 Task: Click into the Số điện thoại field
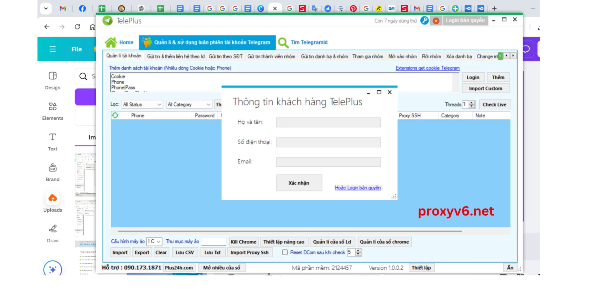tap(328, 142)
